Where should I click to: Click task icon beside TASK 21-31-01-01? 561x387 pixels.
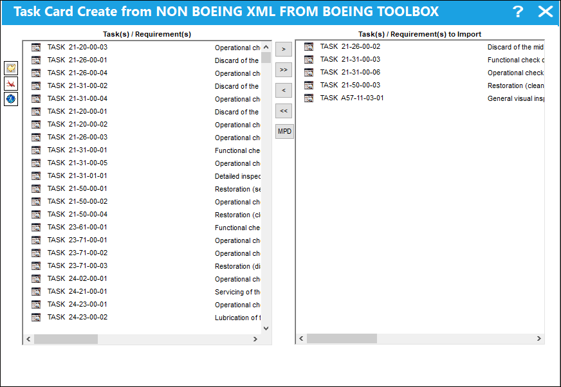point(36,176)
